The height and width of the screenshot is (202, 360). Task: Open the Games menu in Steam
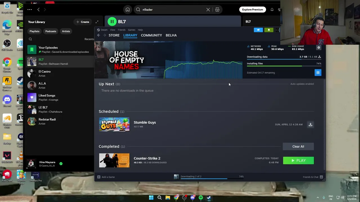coord(132,30)
